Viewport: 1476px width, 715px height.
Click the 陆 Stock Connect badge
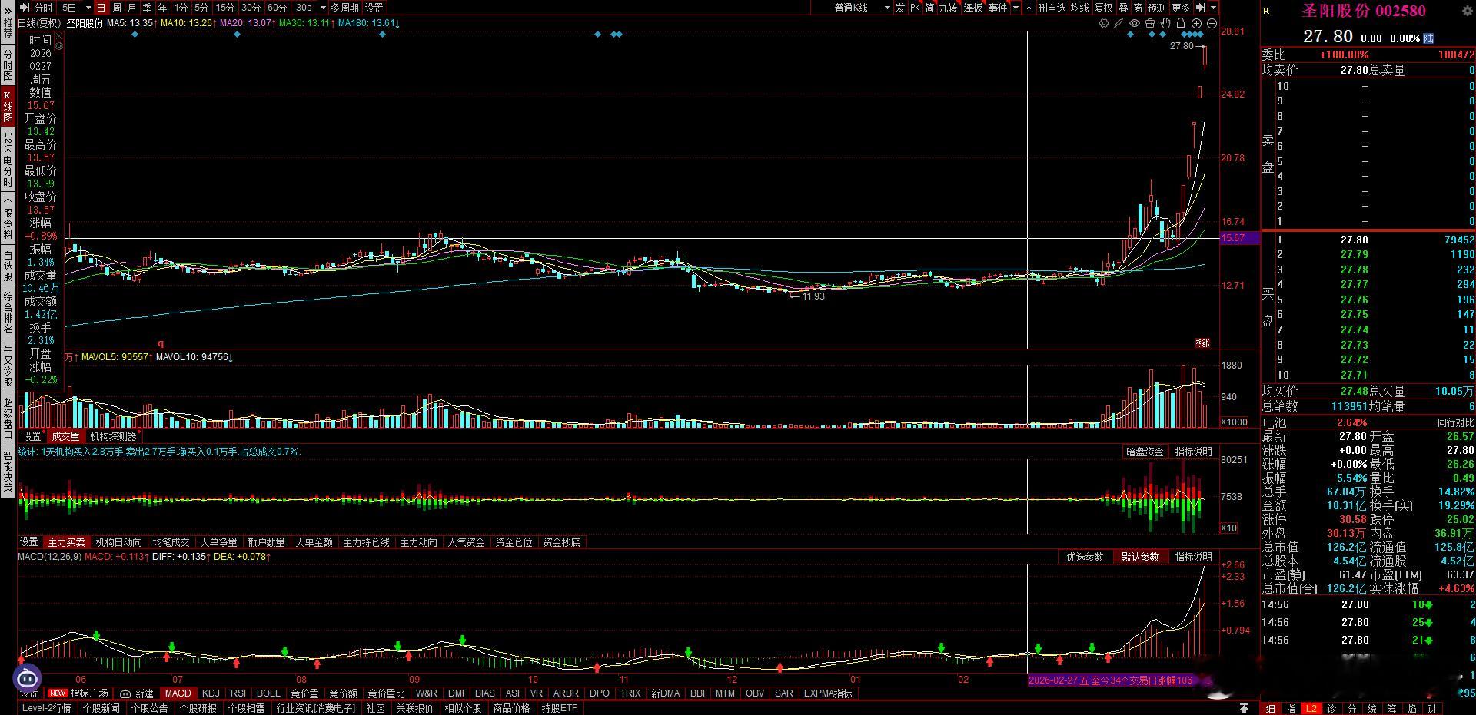pos(1428,38)
